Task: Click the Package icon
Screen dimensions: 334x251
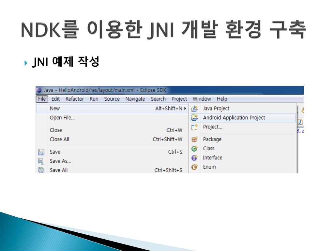Action: (194, 139)
